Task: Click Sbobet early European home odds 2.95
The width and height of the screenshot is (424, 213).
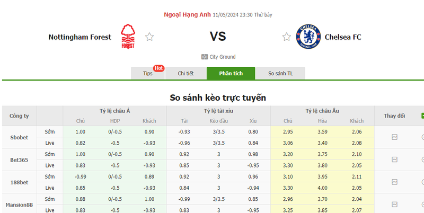Action: [288, 131]
